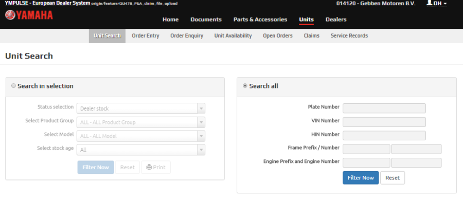Open the Documents menu

click(x=206, y=20)
